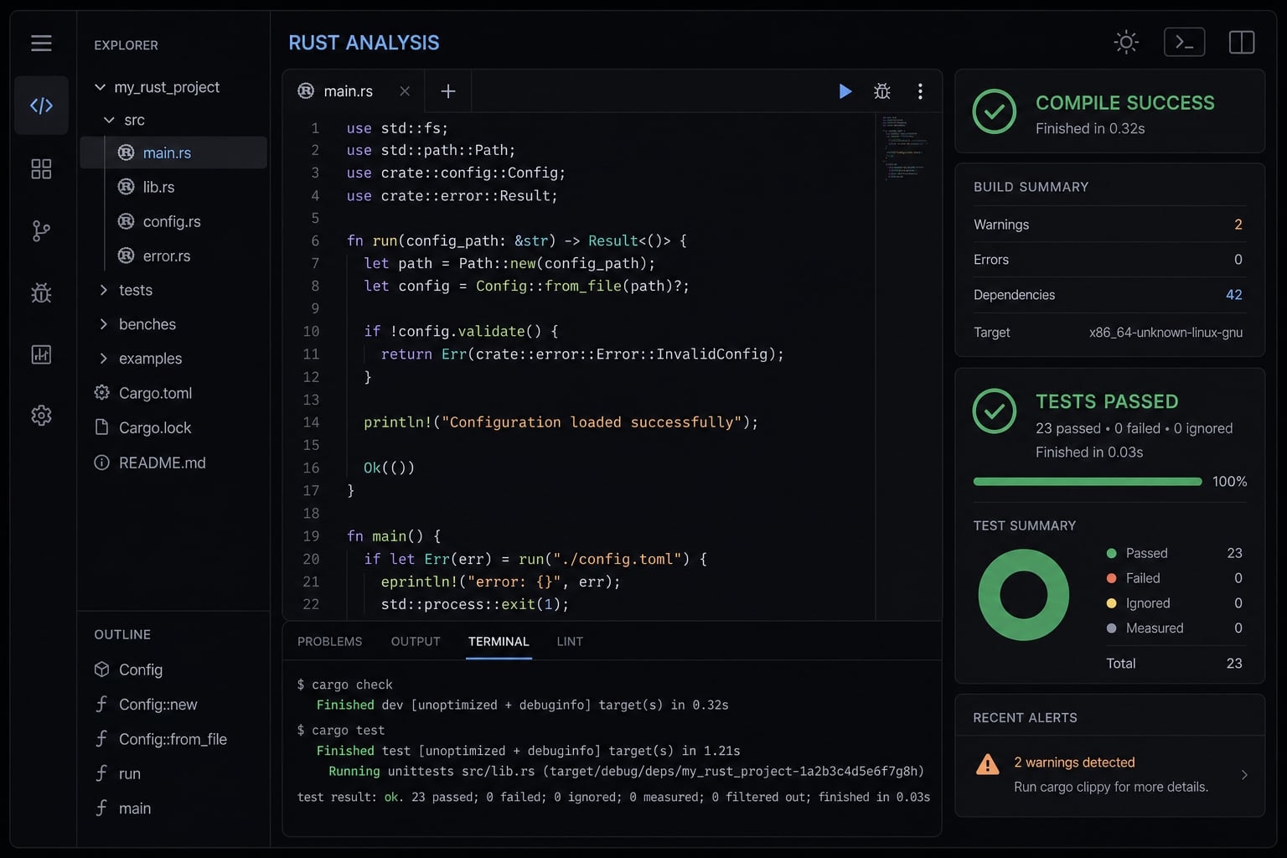The height and width of the screenshot is (858, 1287).
Task: Click the test progress bar at 100%
Action: point(1088,482)
